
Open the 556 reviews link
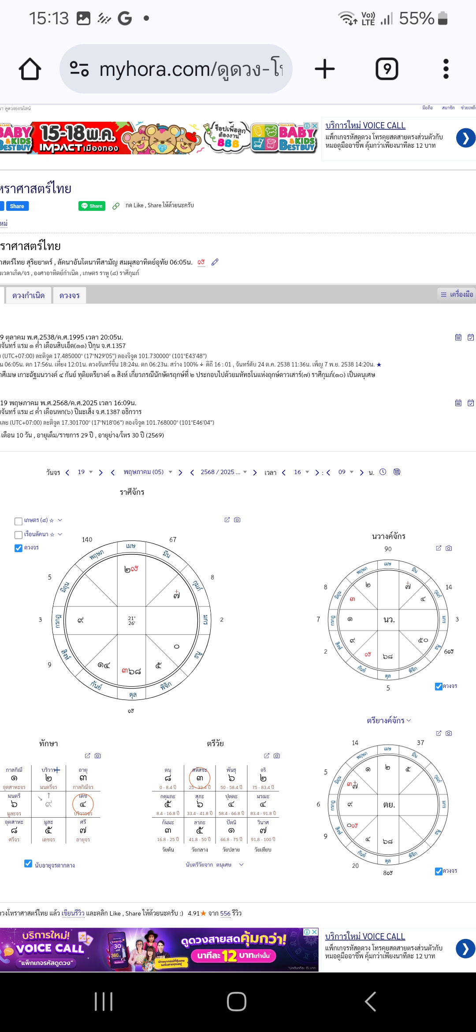click(x=226, y=913)
